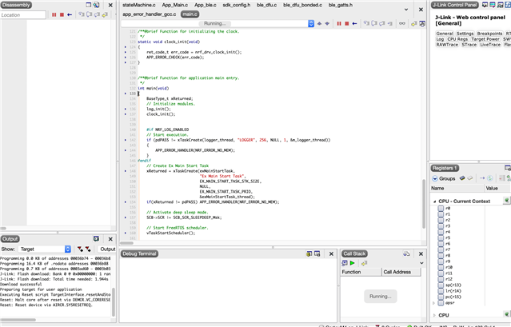Click the Disassembly window layout icon

click(88, 5)
